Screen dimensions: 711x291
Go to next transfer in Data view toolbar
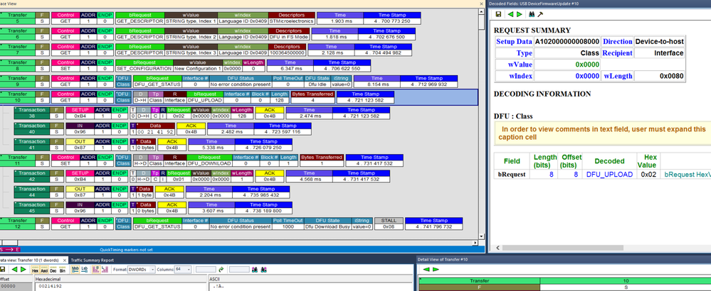click(x=23, y=269)
